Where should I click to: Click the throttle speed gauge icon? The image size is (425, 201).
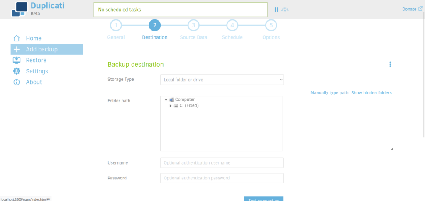(x=285, y=10)
